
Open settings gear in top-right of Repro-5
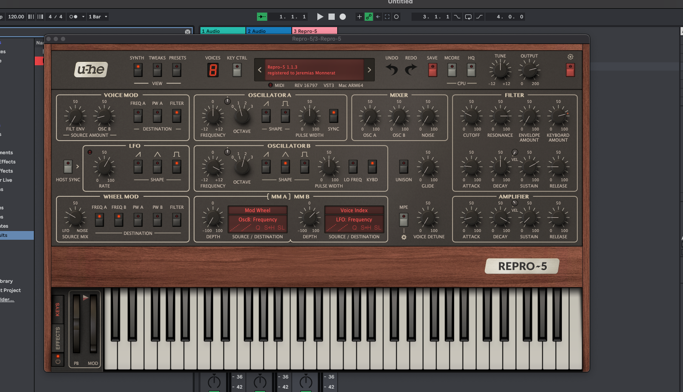(570, 57)
